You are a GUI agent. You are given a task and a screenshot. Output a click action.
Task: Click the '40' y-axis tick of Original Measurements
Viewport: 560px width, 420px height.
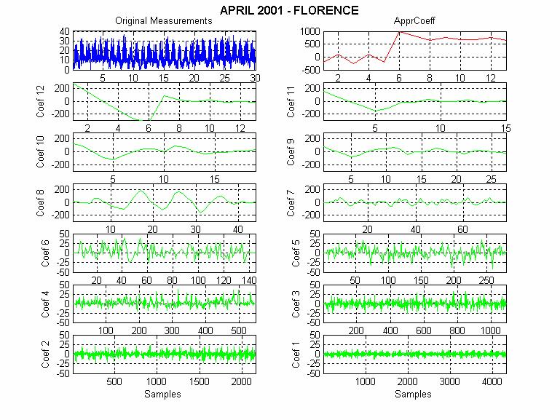tap(65, 32)
